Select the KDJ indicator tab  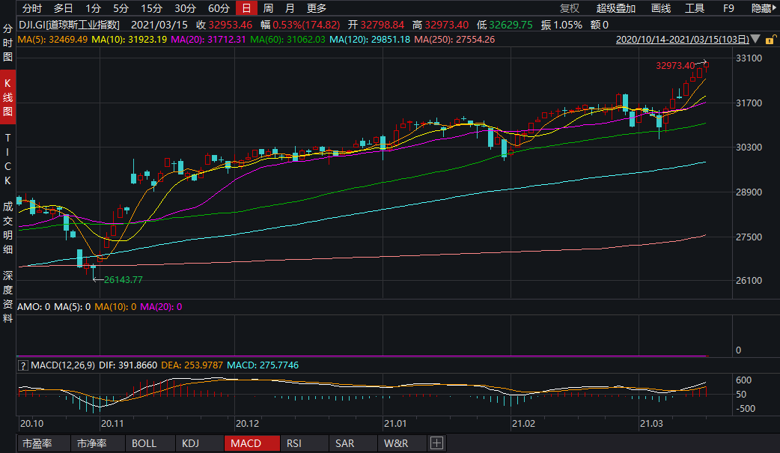pos(191,443)
